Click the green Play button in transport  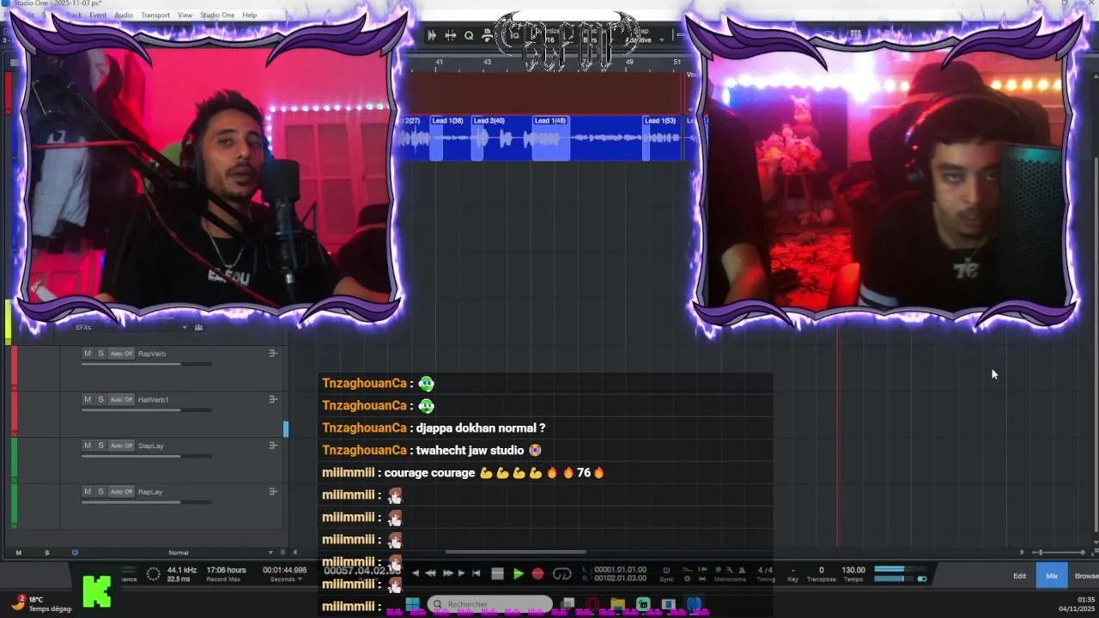[x=519, y=573]
